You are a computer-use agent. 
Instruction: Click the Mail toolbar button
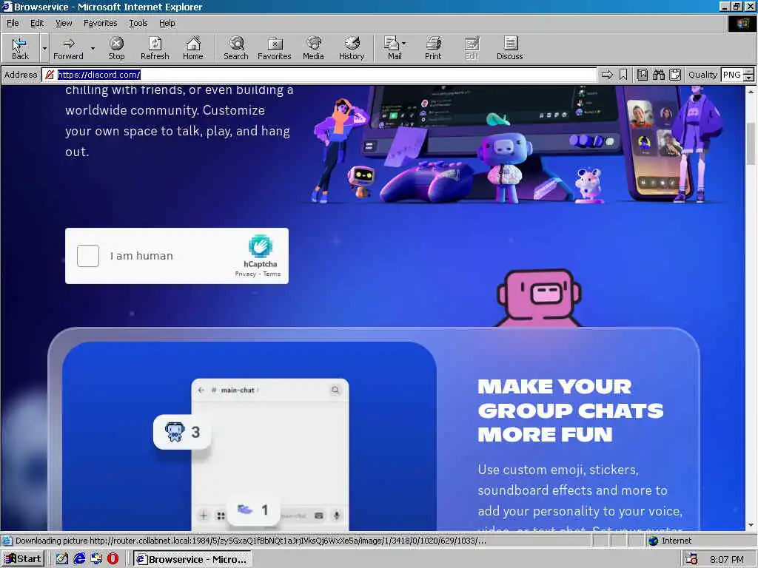(x=392, y=48)
